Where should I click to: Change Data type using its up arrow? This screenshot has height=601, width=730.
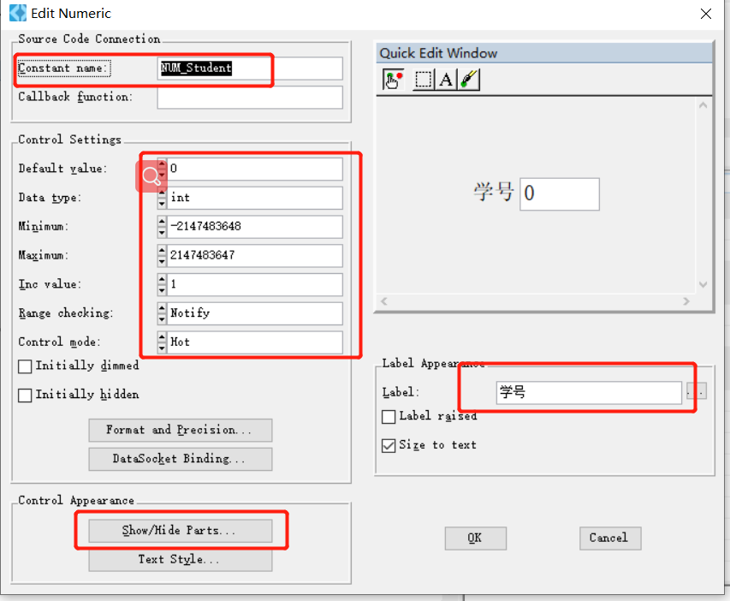tap(161, 193)
